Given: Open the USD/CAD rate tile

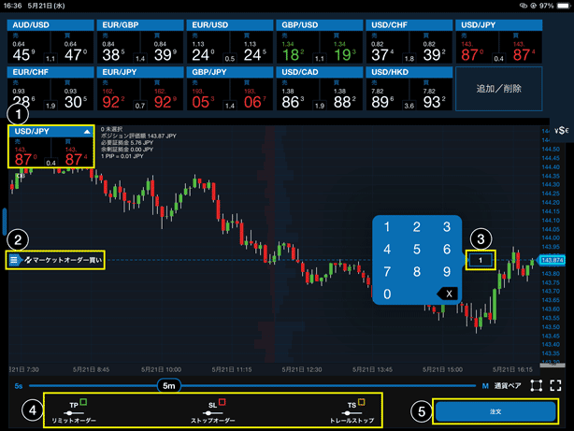Looking at the screenshot, I should pos(320,88).
